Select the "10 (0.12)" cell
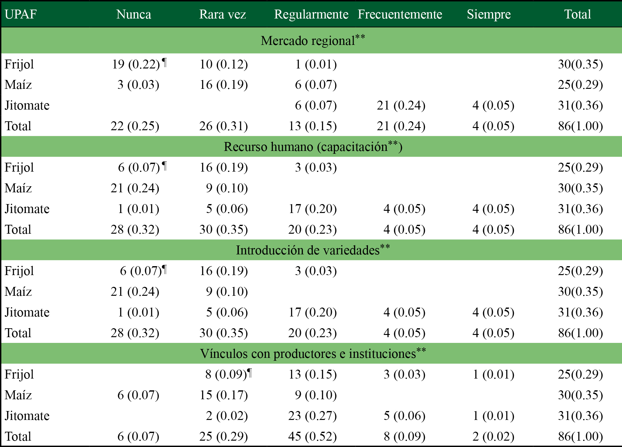Viewport: 622px width, 447px height. pyautogui.click(x=223, y=64)
